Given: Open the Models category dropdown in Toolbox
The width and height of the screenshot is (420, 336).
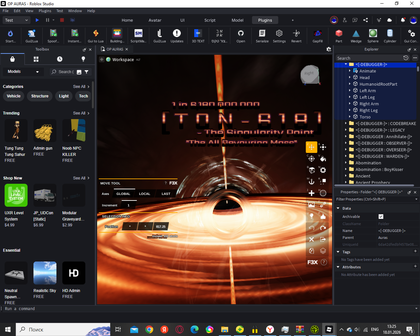Looking at the screenshot, I should tap(23, 72).
